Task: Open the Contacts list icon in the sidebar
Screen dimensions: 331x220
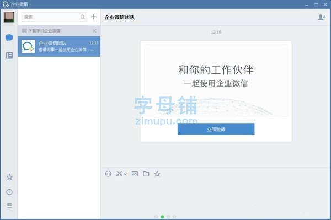Action: pyautogui.click(x=9, y=56)
